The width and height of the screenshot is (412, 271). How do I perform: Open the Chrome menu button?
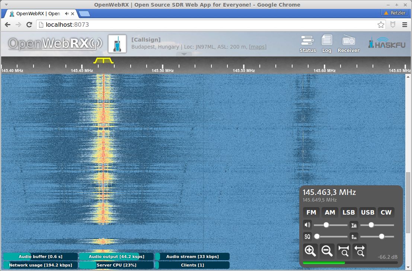[405, 25]
